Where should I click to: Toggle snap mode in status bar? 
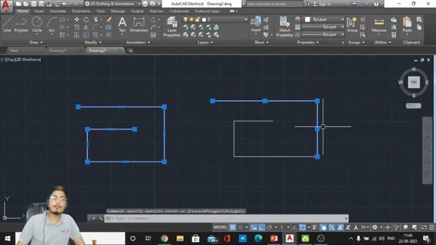(x=240, y=227)
